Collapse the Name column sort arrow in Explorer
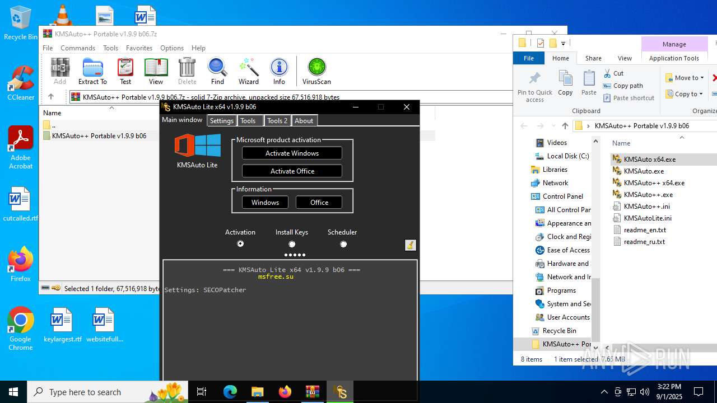Viewport: 717px width, 403px height. coord(682,137)
